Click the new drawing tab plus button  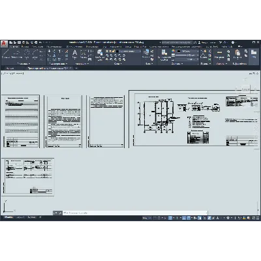76,68
